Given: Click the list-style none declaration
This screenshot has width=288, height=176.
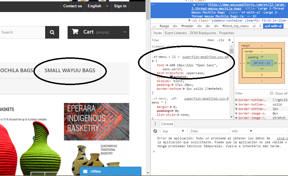Looking at the screenshot, I should [x=173, y=115].
